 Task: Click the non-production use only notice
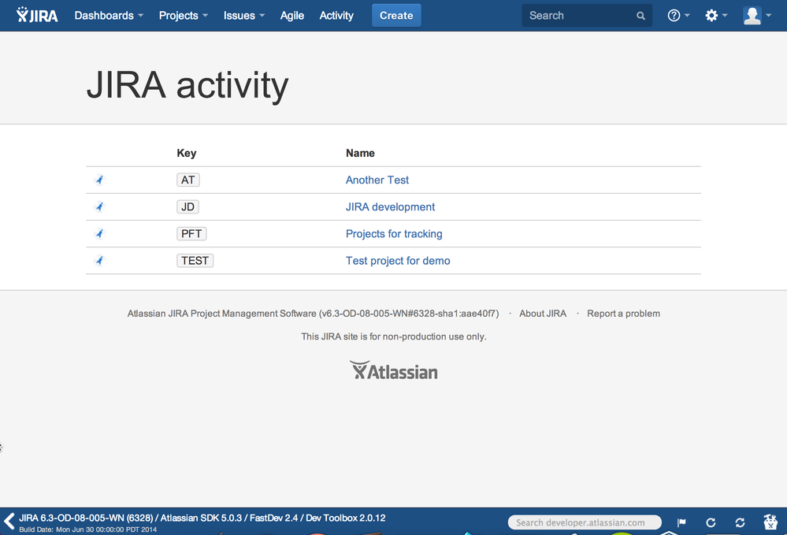click(x=394, y=336)
